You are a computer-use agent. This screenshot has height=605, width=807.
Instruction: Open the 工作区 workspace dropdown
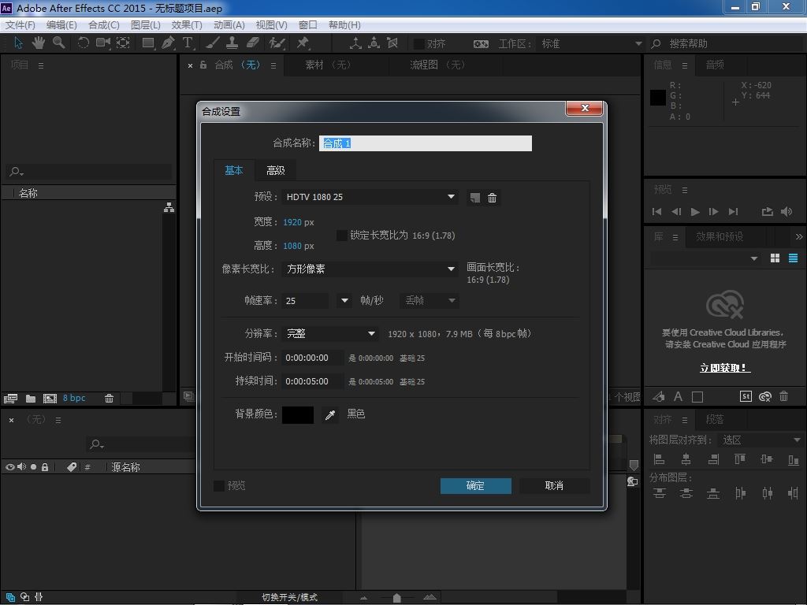click(x=591, y=44)
